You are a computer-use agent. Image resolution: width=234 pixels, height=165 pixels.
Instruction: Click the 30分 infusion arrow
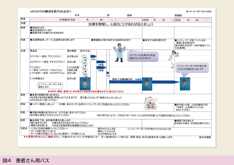[x=94, y=56]
